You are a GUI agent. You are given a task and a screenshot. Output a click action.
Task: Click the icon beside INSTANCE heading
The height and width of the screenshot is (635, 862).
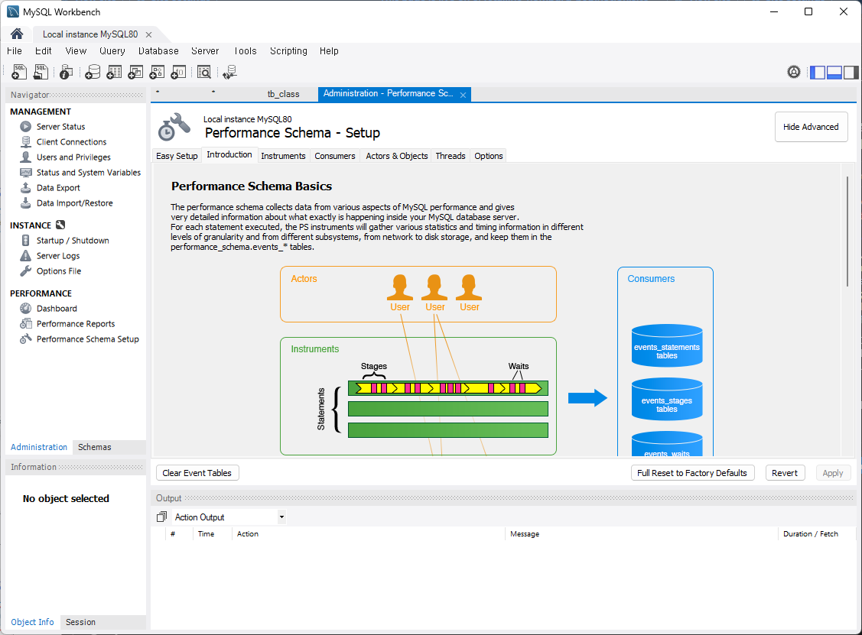tap(60, 225)
